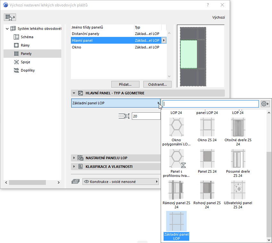The height and width of the screenshot is (243, 272).
Task: Open the type arrow on Hlavní panel row
Action: coord(164,40)
